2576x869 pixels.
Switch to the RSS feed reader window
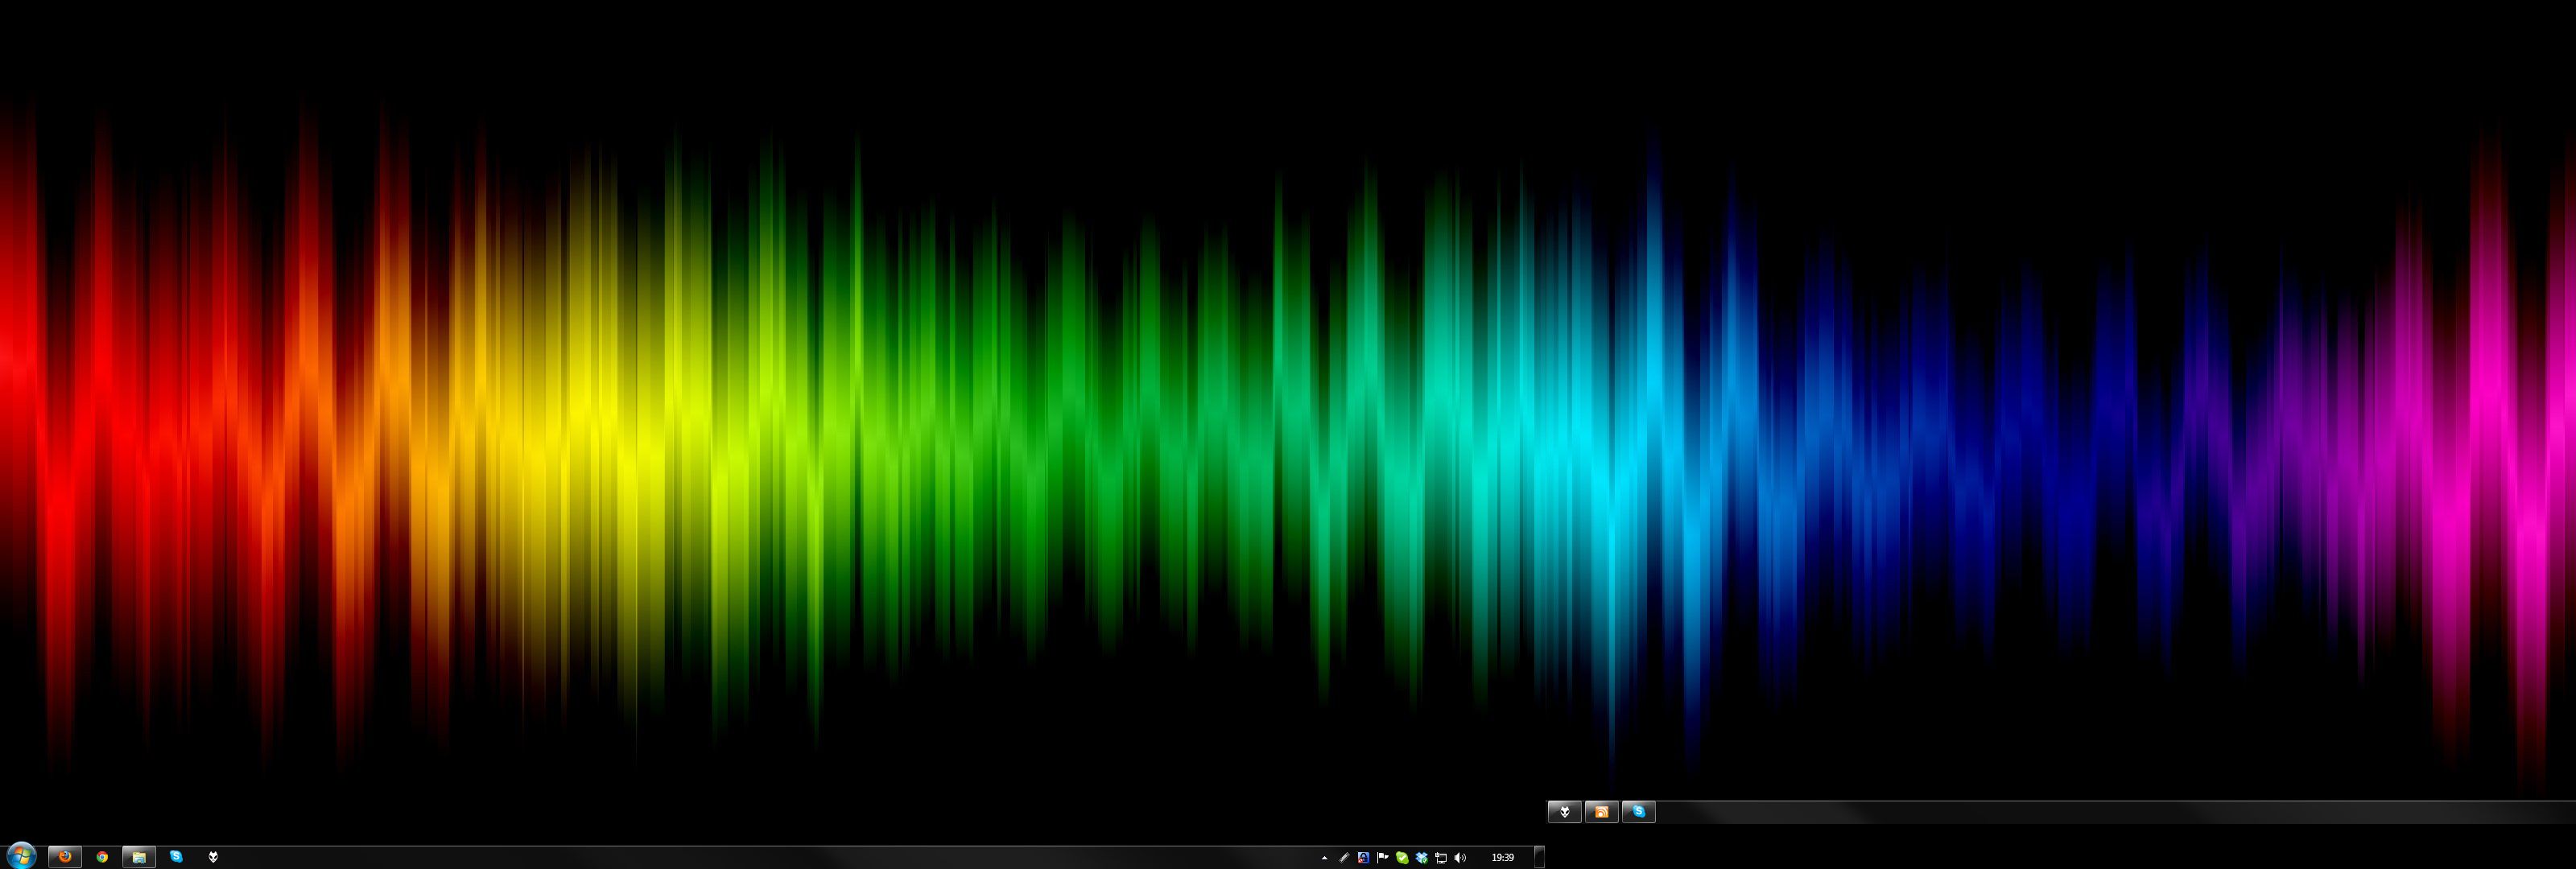pyautogui.click(x=1601, y=812)
